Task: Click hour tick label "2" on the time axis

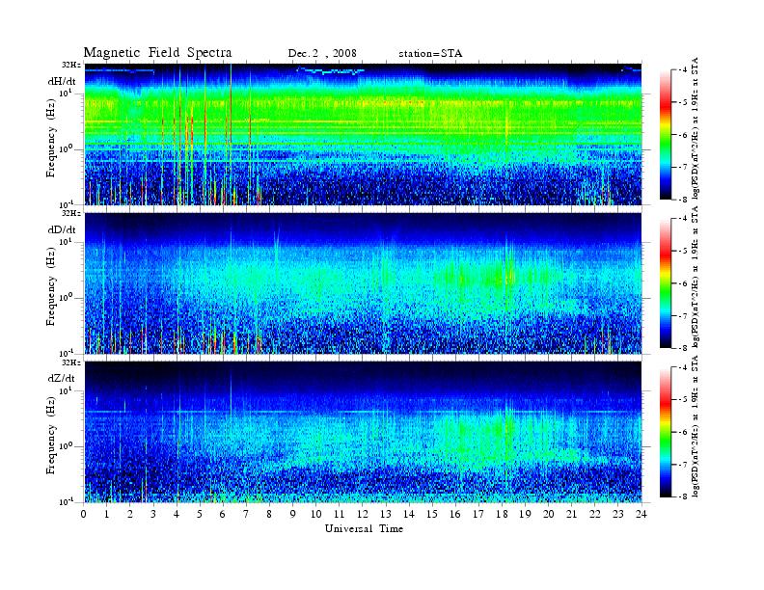Action: tap(130, 514)
